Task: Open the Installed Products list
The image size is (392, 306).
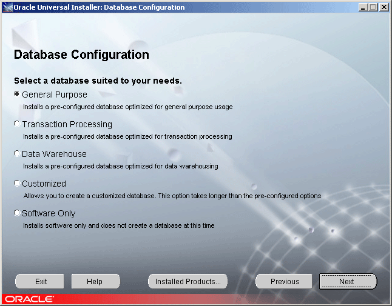Action: coord(188,282)
